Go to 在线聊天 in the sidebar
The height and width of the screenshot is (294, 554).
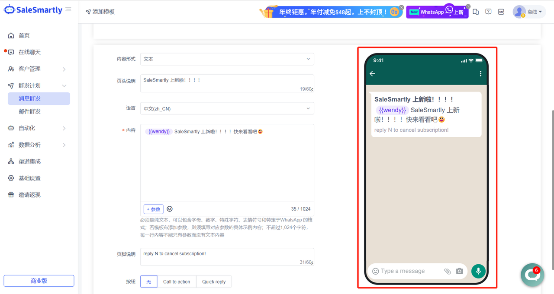[29, 52]
